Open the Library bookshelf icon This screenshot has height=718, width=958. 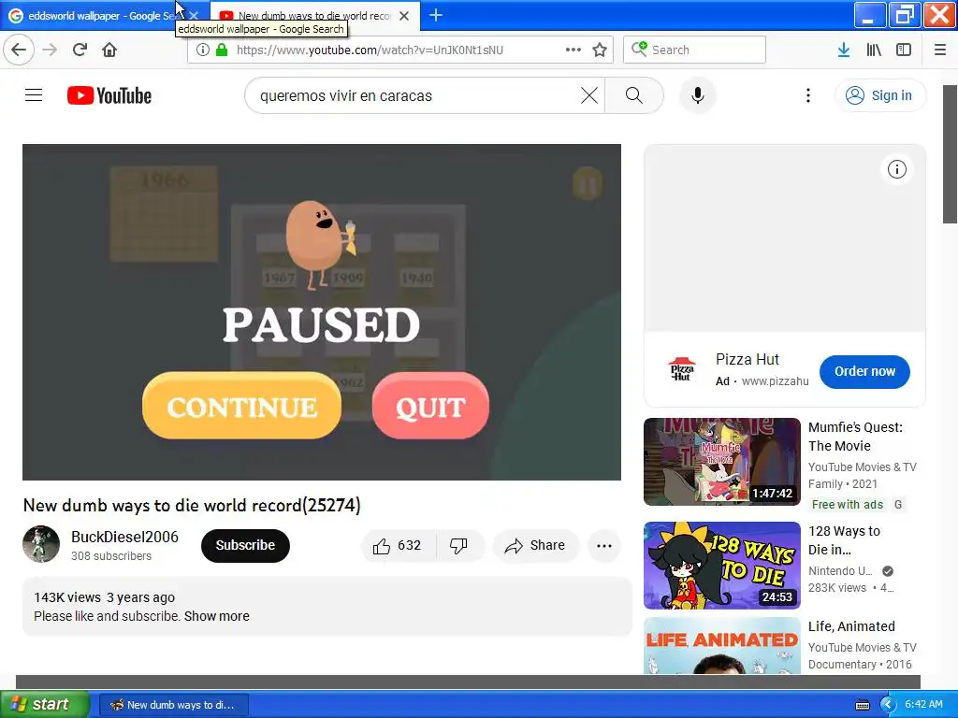click(x=874, y=50)
